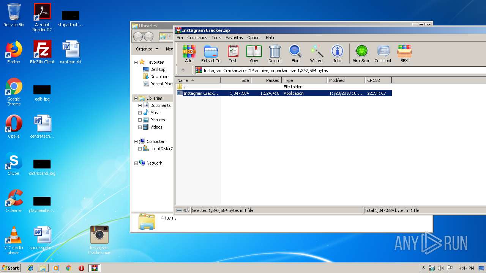Image resolution: width=486 pixels, height=273 pixels.
Task: Open the Find magnifier tool
Action: 295,53
